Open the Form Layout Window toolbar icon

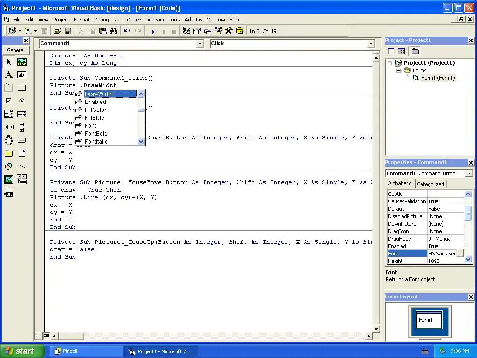(x=208, y=31)
